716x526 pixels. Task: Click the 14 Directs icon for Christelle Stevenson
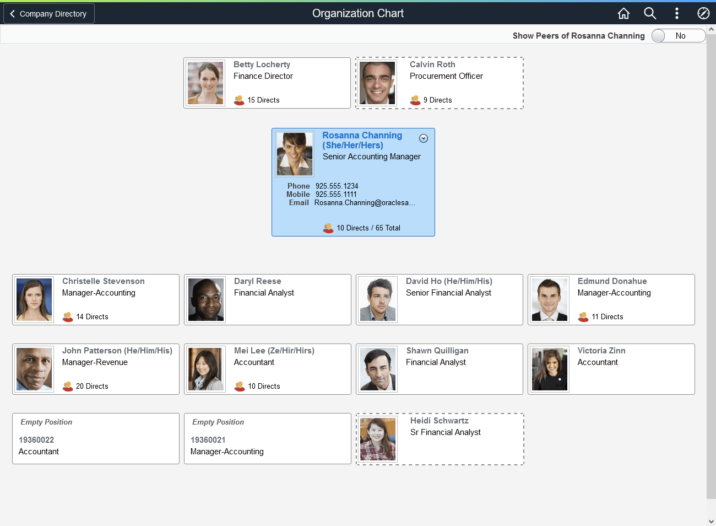click(67, 317)
